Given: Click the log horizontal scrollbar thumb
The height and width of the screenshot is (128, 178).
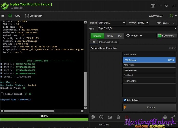Looking at the screenshot, I should 29,111.
